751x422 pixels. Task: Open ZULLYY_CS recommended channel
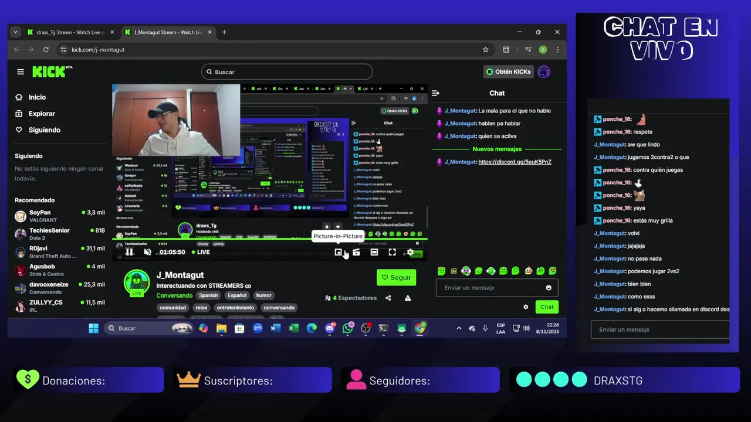click(59, 306)
